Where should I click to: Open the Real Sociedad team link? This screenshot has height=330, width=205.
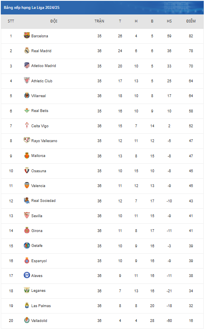43,201
